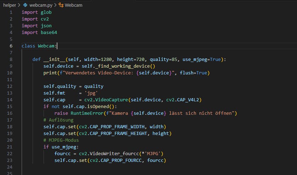
Task: Click the word glob on line 1
Action: tap(46, 12)
